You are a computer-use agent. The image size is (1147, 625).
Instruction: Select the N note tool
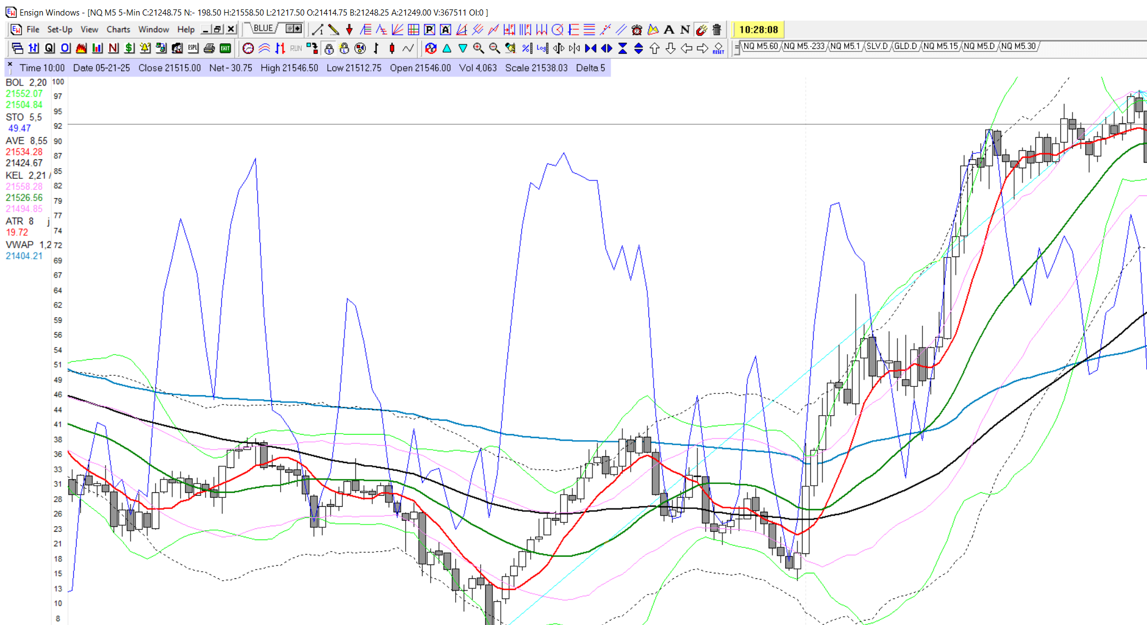click(685, 30)
